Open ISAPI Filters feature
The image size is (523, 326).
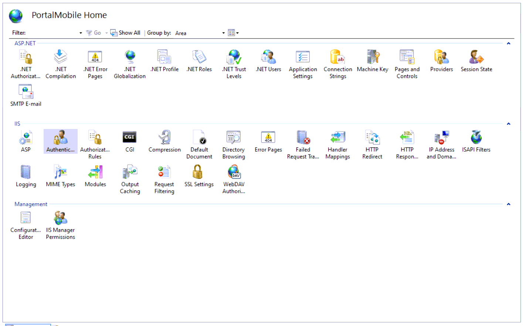(x=476, y=142)
